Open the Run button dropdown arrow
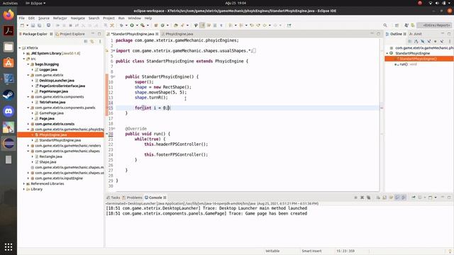The width and height of the screenshot is (454, 255). click(137, 25)
